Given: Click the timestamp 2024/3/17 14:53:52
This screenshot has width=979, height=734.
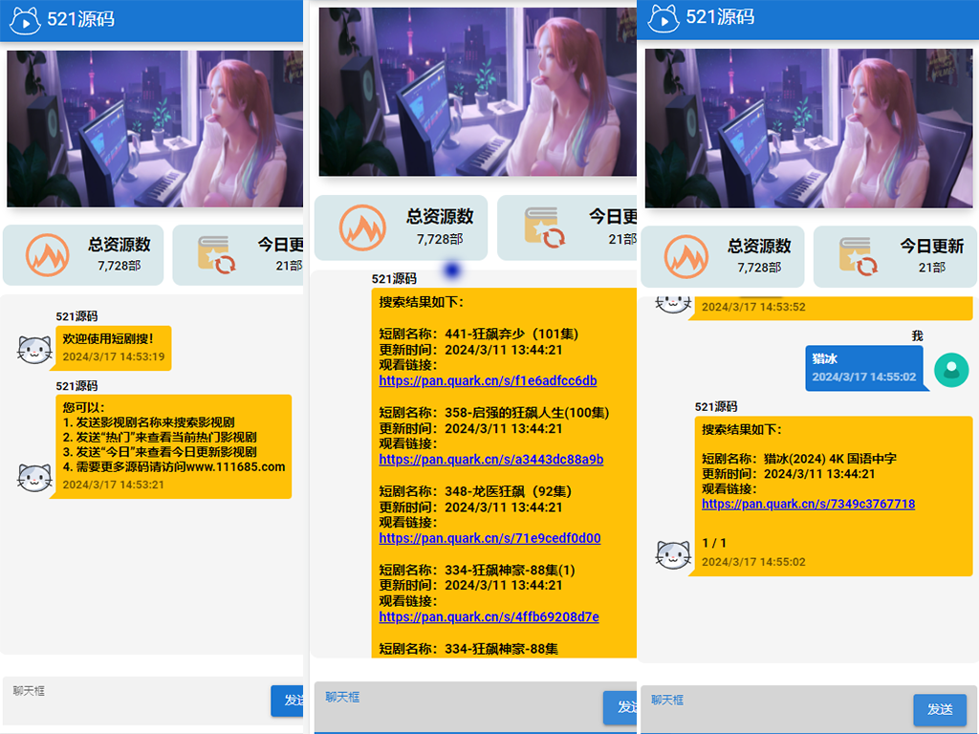Looking at the screenshot, I should click(x=753, y=307).
